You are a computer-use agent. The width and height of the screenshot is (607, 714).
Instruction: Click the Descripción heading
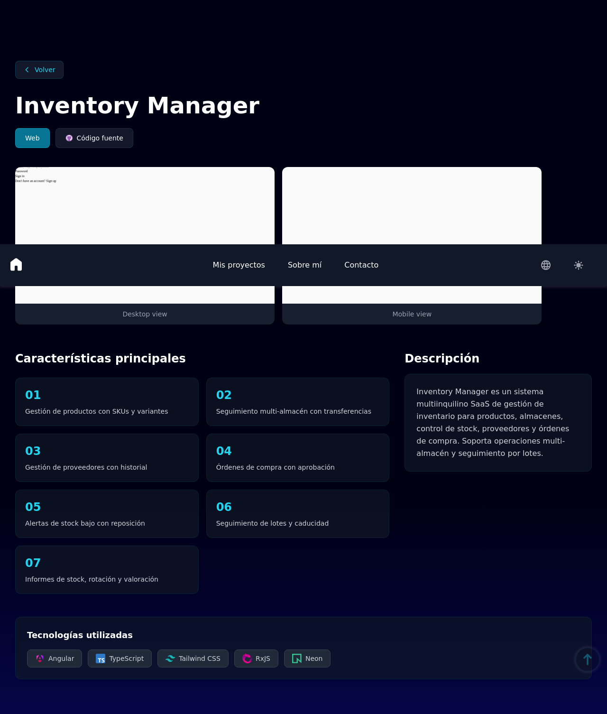pyautogui.click(x=442, y=358)
